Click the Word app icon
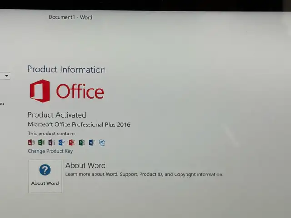 point(92,142)
